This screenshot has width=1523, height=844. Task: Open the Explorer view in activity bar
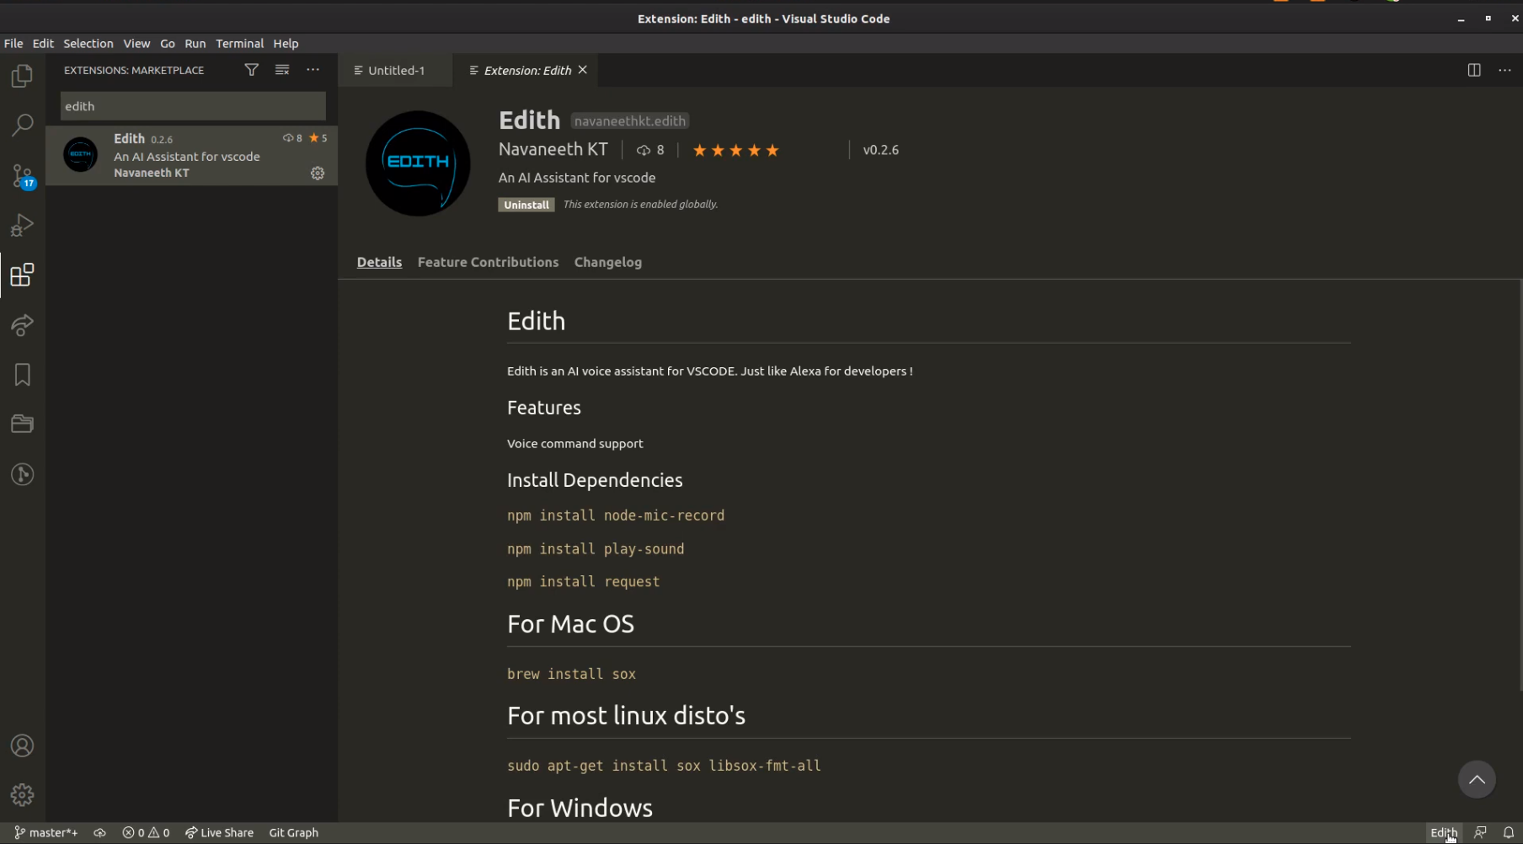tap(23, 76)
